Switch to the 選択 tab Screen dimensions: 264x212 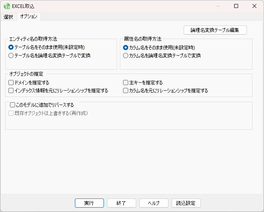8,17
